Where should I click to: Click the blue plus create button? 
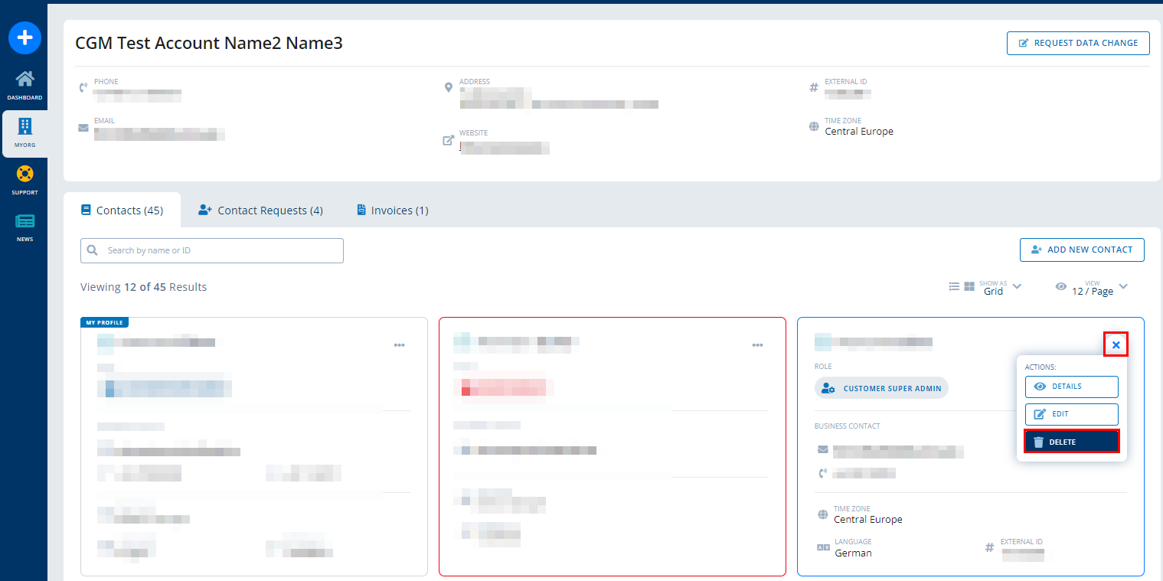tap(25, 38)
